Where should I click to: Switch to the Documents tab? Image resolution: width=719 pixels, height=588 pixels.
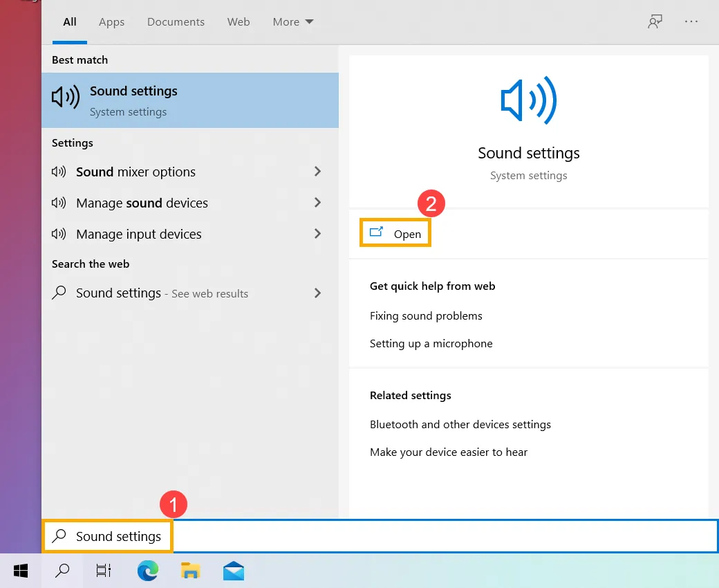point(176,21)
